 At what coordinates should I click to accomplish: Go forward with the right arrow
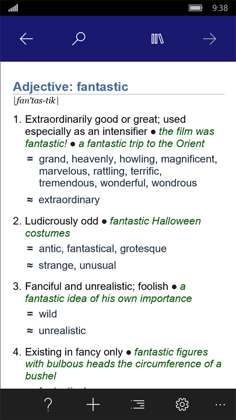209,39
